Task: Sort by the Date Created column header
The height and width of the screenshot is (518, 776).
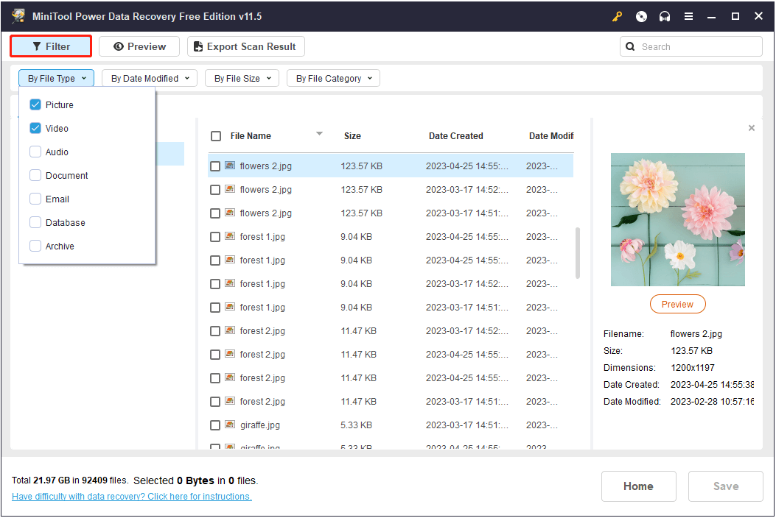Action: pos(456,136)
